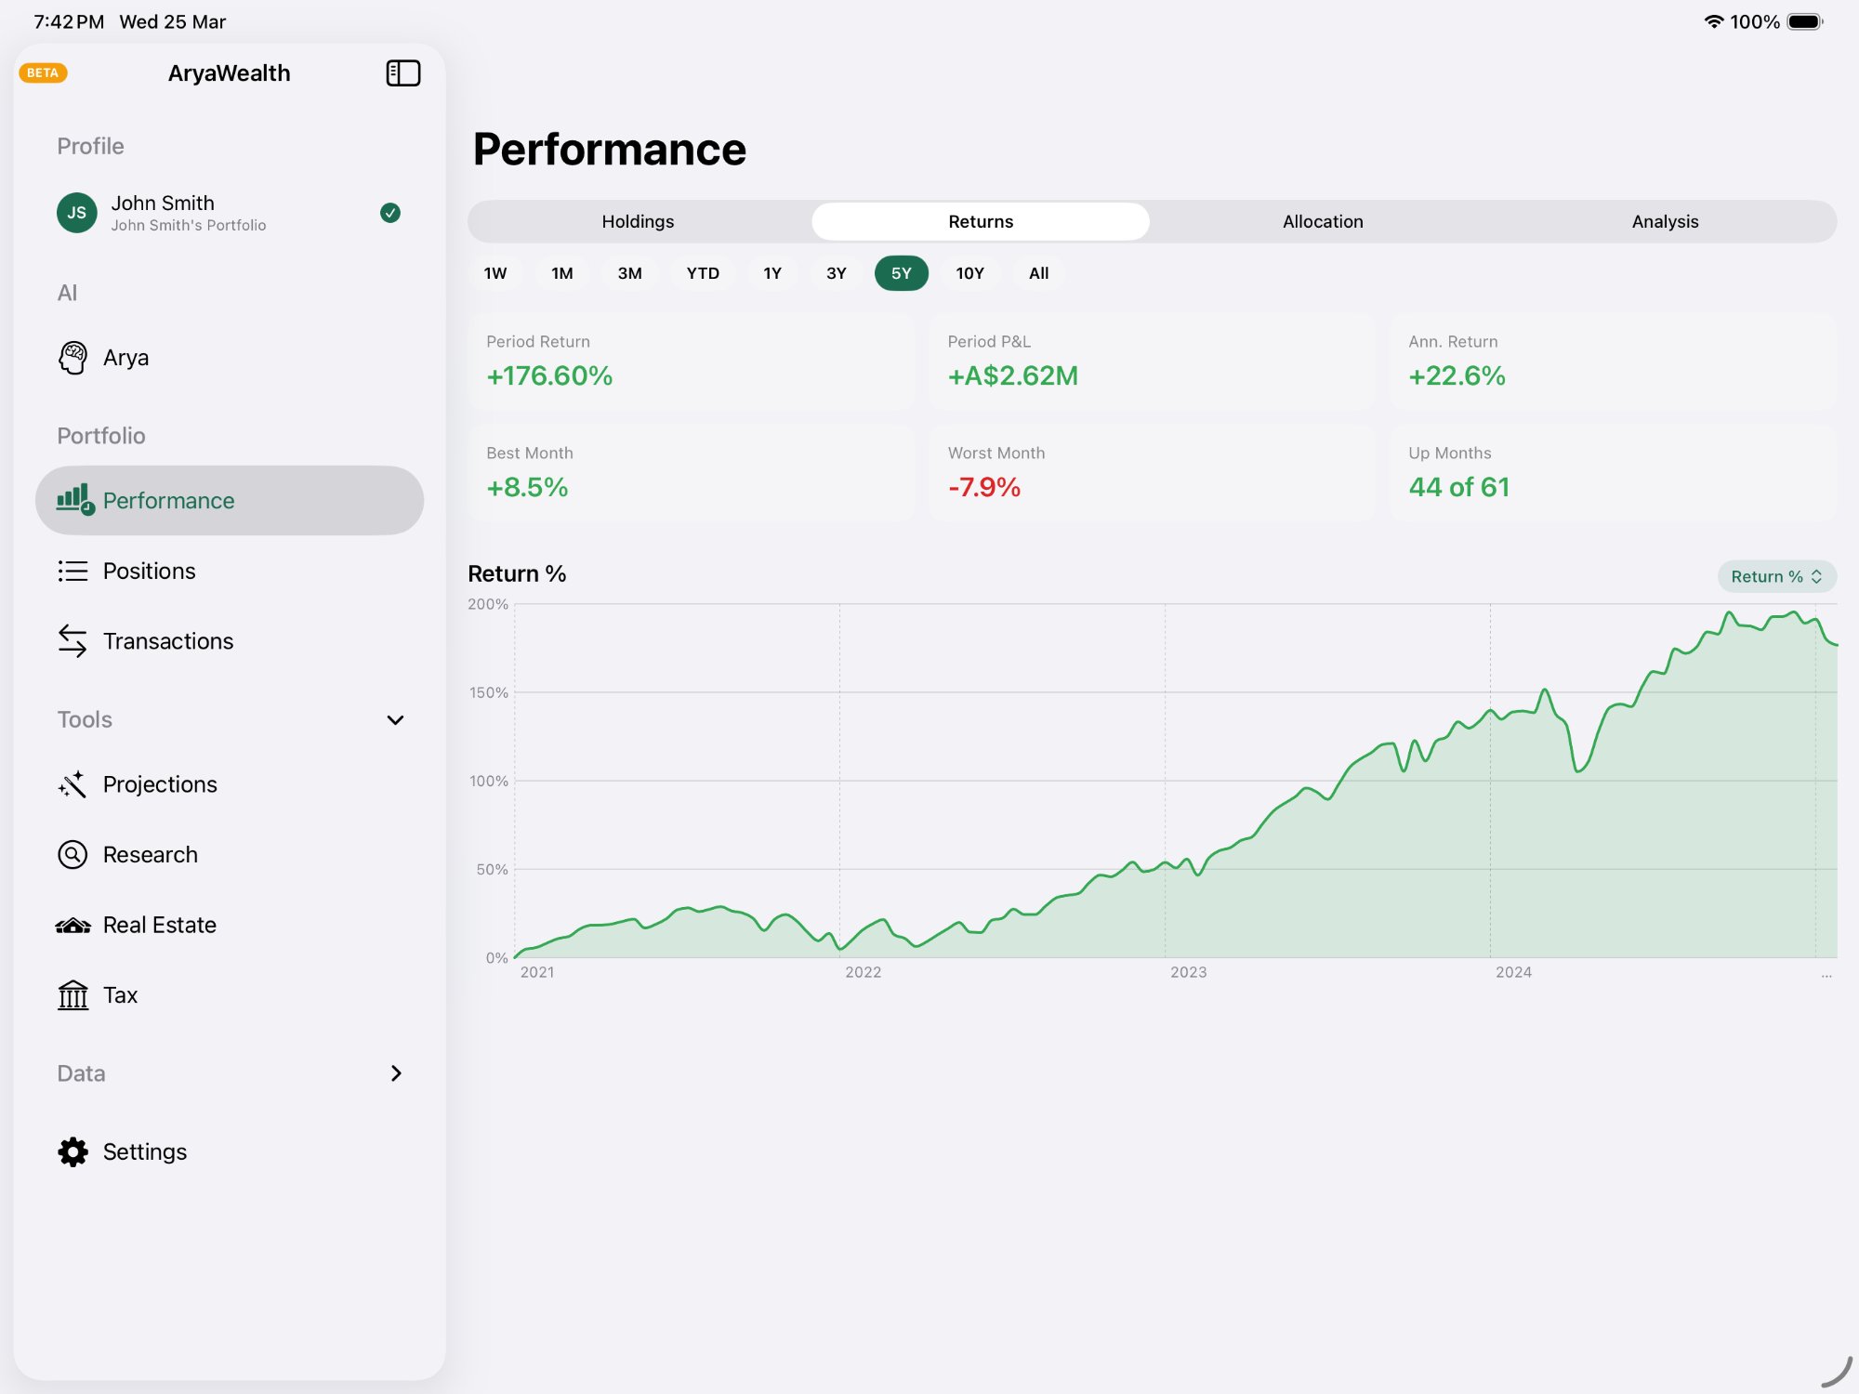This screenshot has width=1859, height=1394.
Task: Open the Return % metric selector
Action: click(1775, 576)
